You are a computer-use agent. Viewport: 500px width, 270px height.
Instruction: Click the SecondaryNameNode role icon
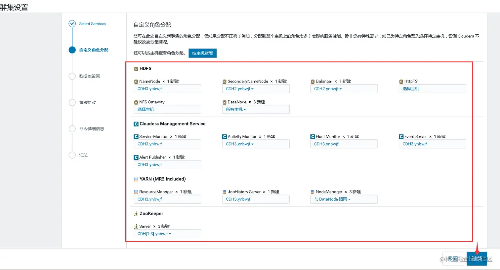[225, 82]
